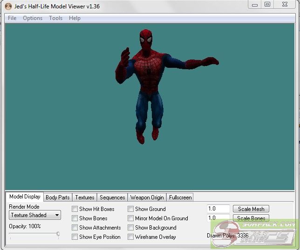Screen dimensions: 300x250
Task: Click the Scale Bones button
Action: [x=251, y=218]
